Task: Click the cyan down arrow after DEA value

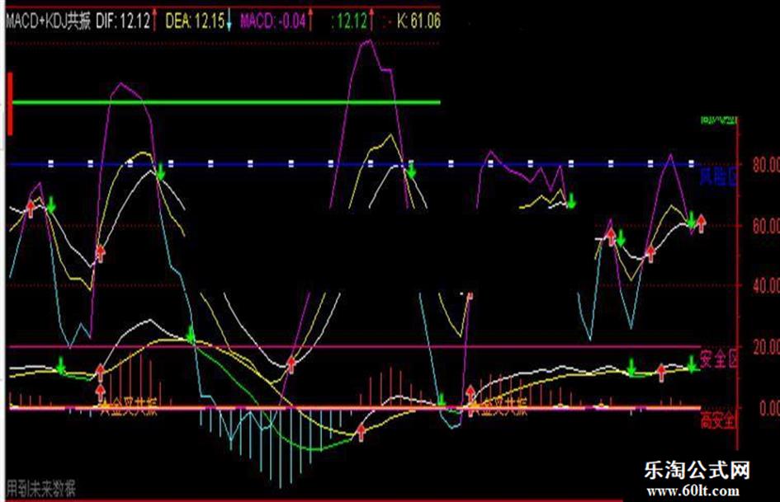Action: point(229,20)
